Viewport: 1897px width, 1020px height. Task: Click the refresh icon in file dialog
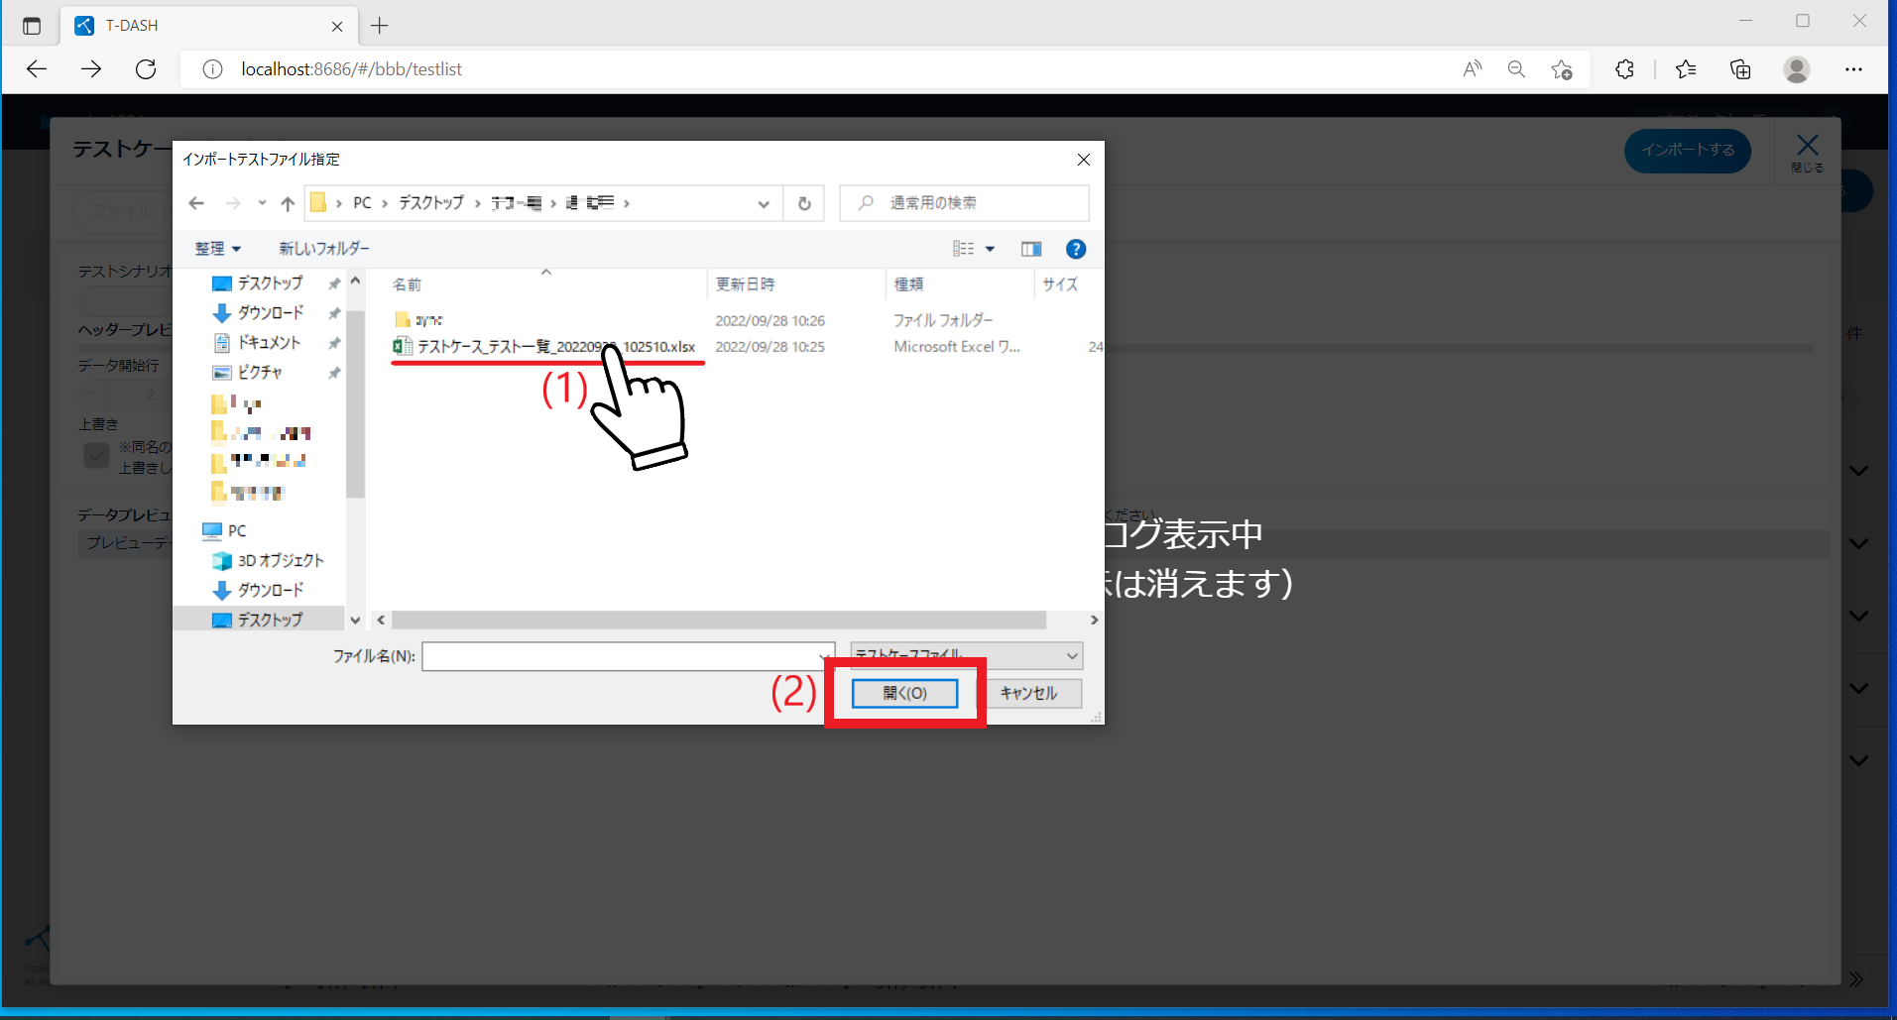[x=804, y=203]
